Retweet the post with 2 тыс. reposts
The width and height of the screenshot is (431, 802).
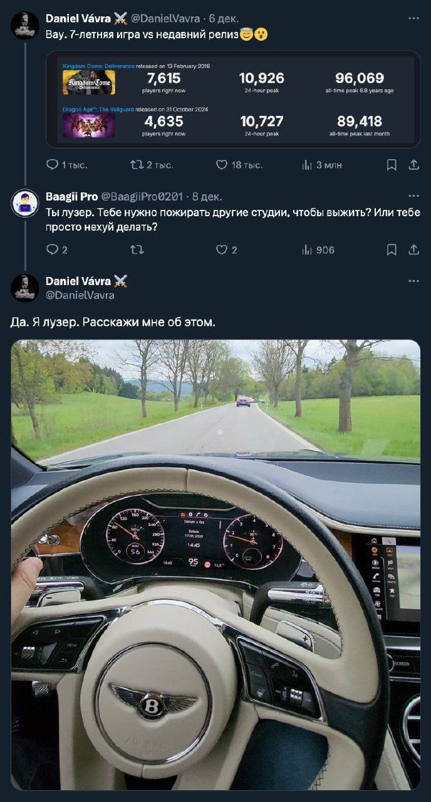(136, 165)
